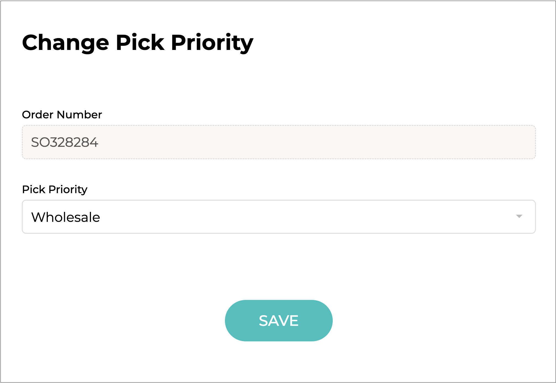Click the Order Number label
The image size is (556, 383).
pos(62,115)
